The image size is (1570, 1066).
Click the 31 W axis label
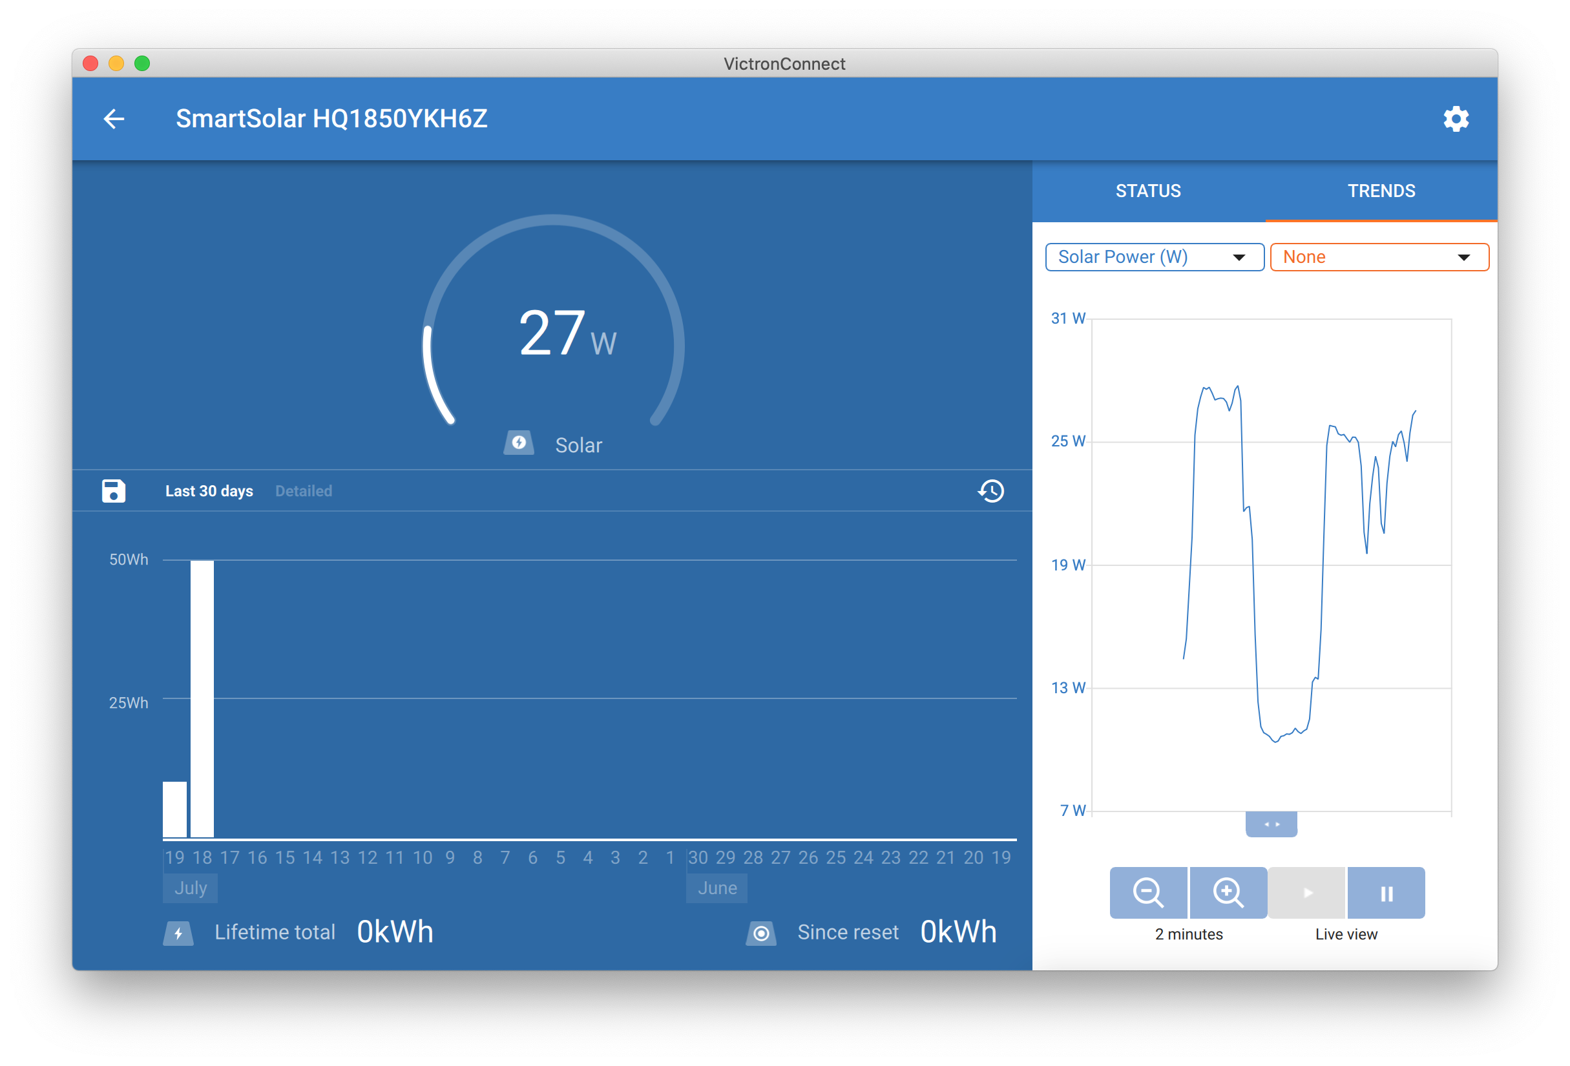pyautogui.click(x=1068, y=318)
